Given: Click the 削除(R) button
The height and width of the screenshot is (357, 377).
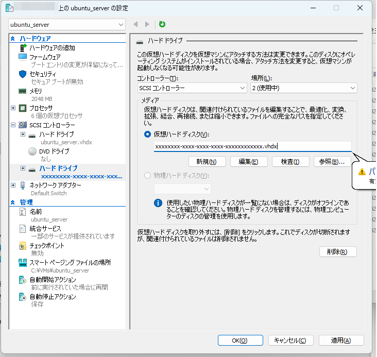Looking at the screenshot, I should tap(338, 252).
